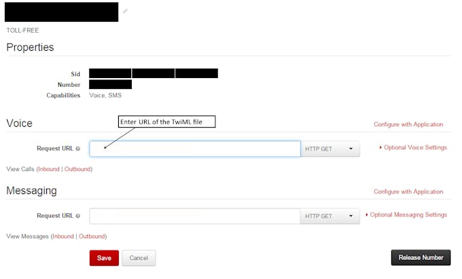Save the number configuration
This screenshot has width=462, height=279.
pyautogui.click(x=104, y=258)
